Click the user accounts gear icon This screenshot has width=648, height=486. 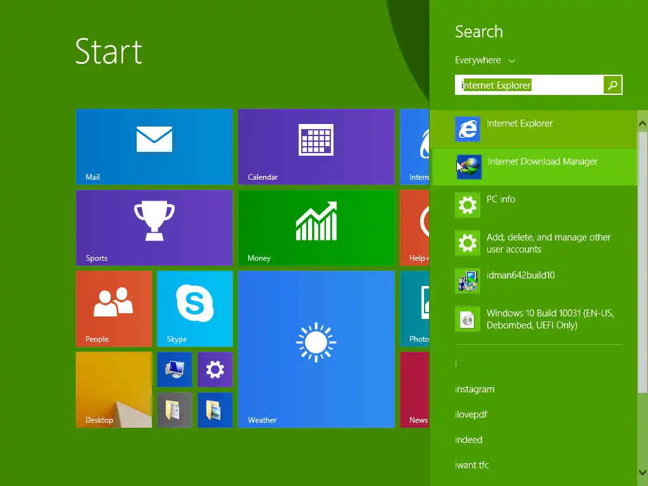coord(468,243)
